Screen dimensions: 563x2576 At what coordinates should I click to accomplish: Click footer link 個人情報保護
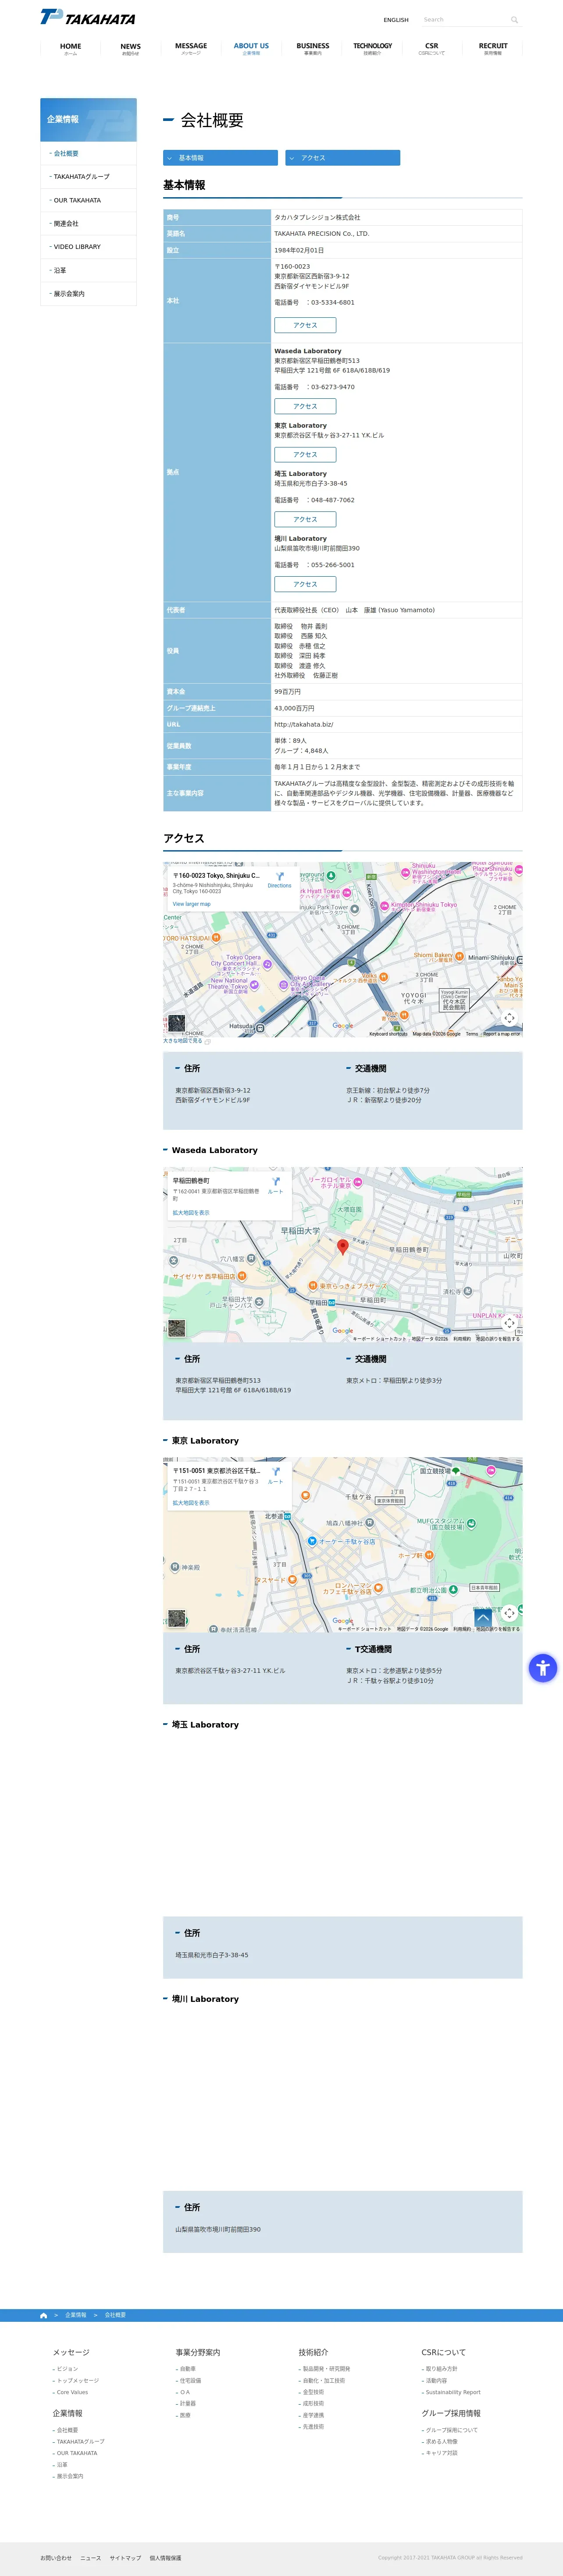[x=166, y=2558]
